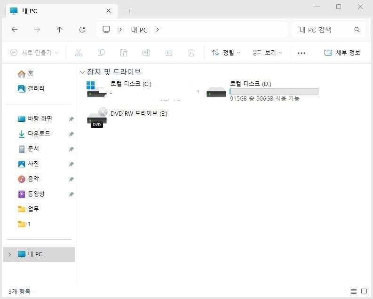Toggle the 세부 정보 details pane
Viewport: 373px width, 299px height.
coord(342,53)
